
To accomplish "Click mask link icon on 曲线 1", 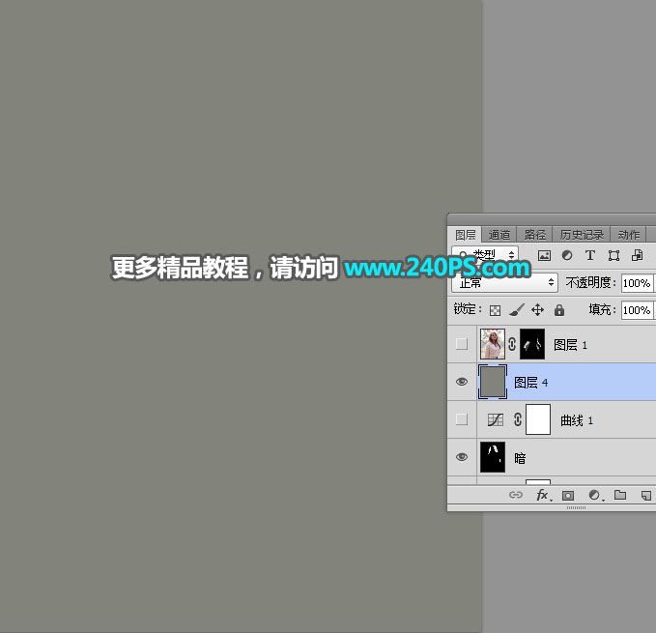I will [x=518, y=419].
